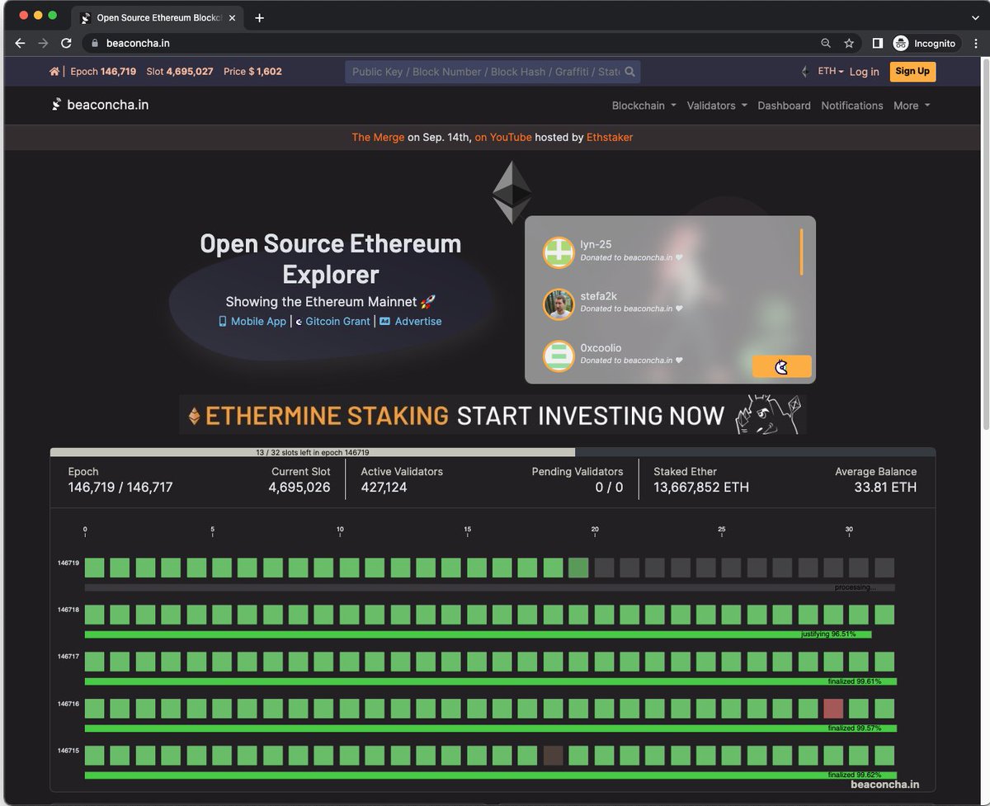Click the epoch 146718 justifying progress bar
This screenshot has width=990, height=806.
[x=478, y=634]
